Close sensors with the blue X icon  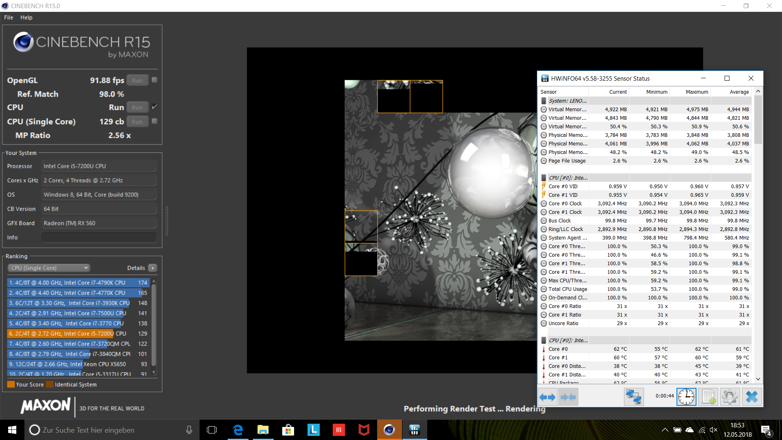coord(751,397)
